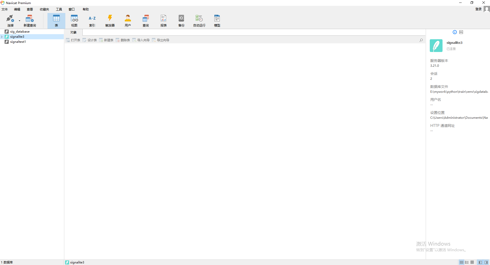This screenshot has height=265, width=490.
Task: Open the 查询 (Query) toolbar icon
Action: point(146,21)
